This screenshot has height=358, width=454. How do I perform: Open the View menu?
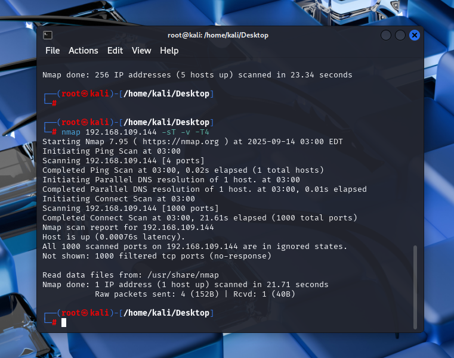(141, 51)
